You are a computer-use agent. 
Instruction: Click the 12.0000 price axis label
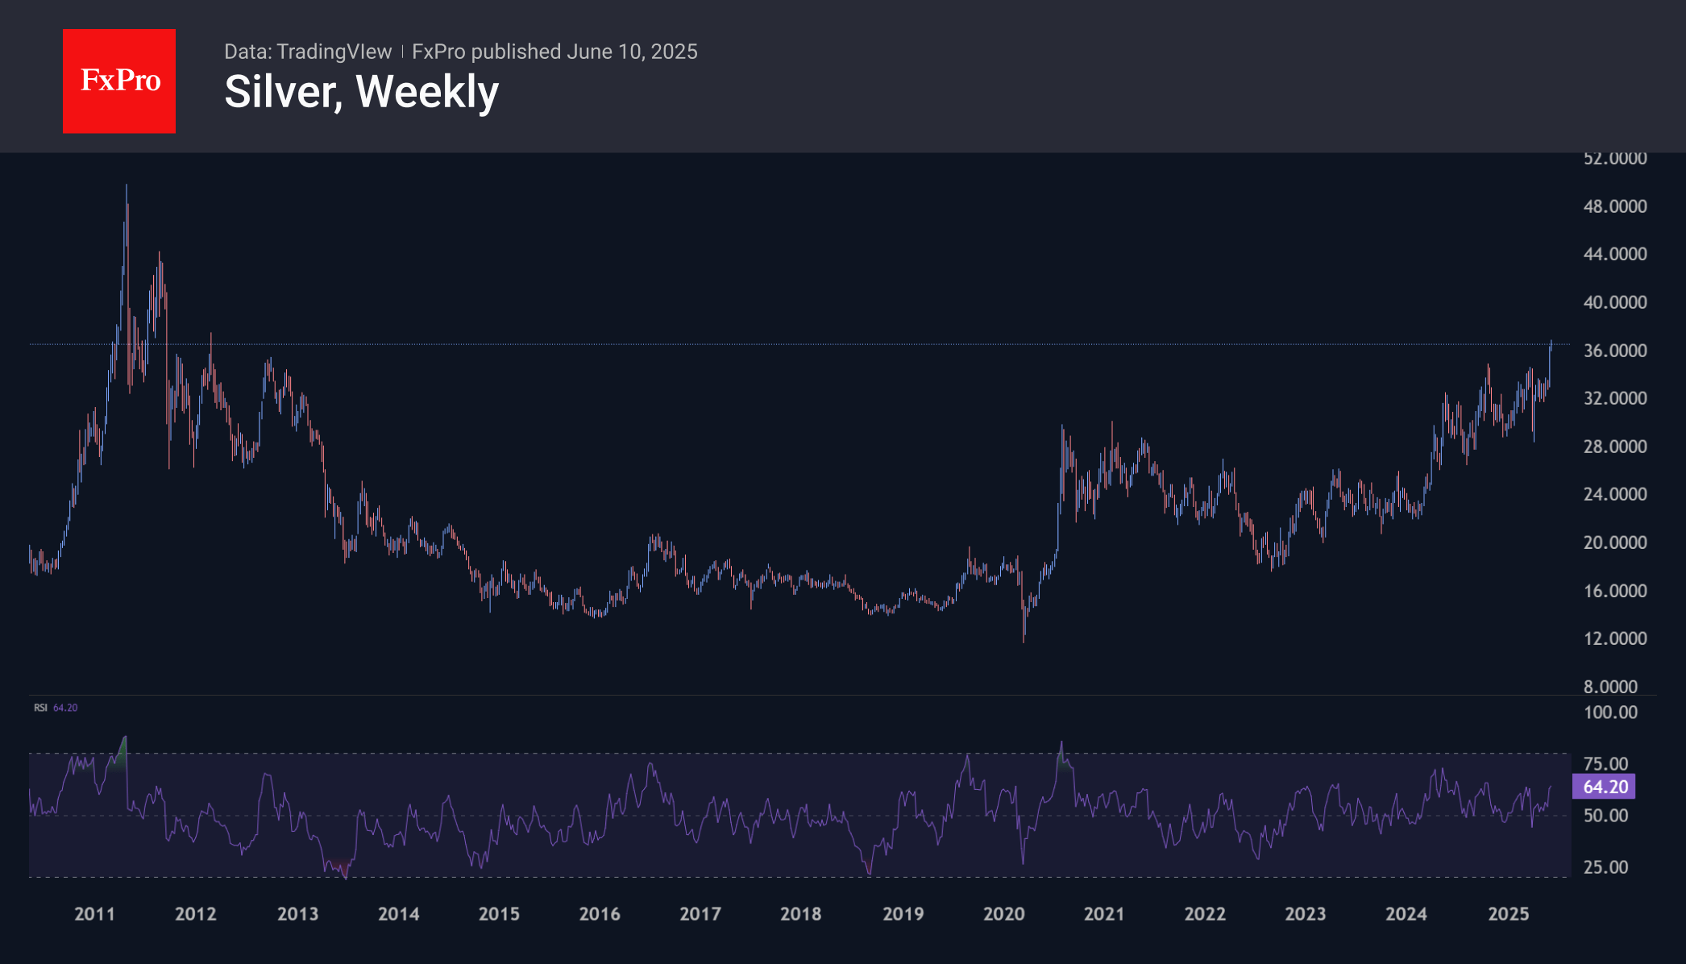click(x=1615, y=638)
